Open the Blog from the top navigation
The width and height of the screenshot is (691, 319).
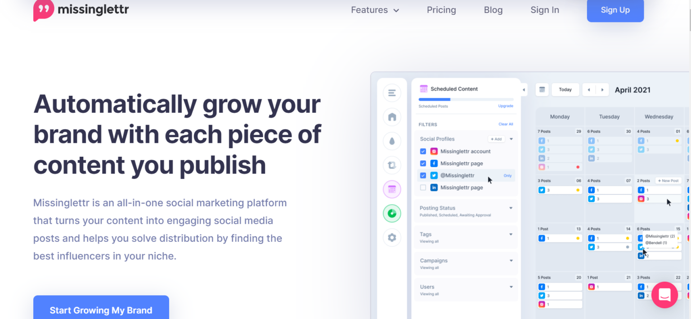(x=493, y=10)
